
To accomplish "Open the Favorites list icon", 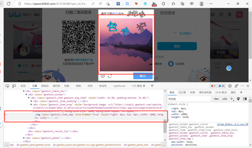I will point(173,3).
